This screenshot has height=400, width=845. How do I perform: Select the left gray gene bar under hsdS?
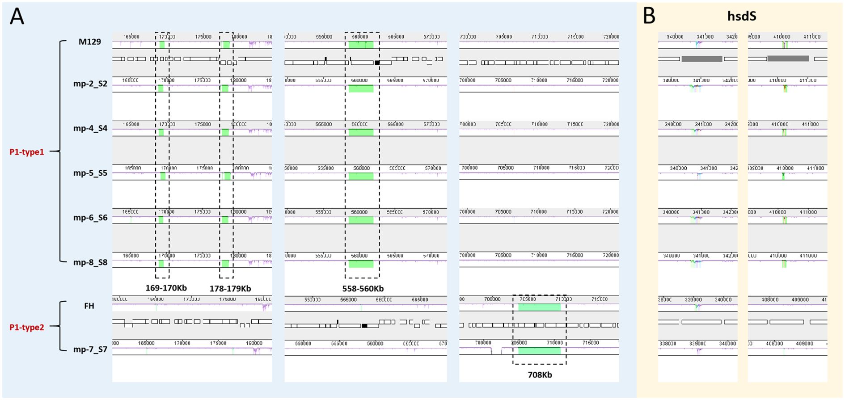click(701, 59)
